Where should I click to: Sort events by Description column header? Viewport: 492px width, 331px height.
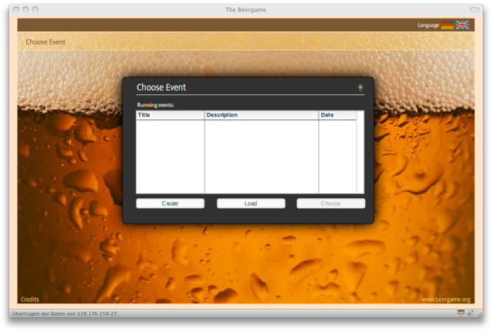261,115
